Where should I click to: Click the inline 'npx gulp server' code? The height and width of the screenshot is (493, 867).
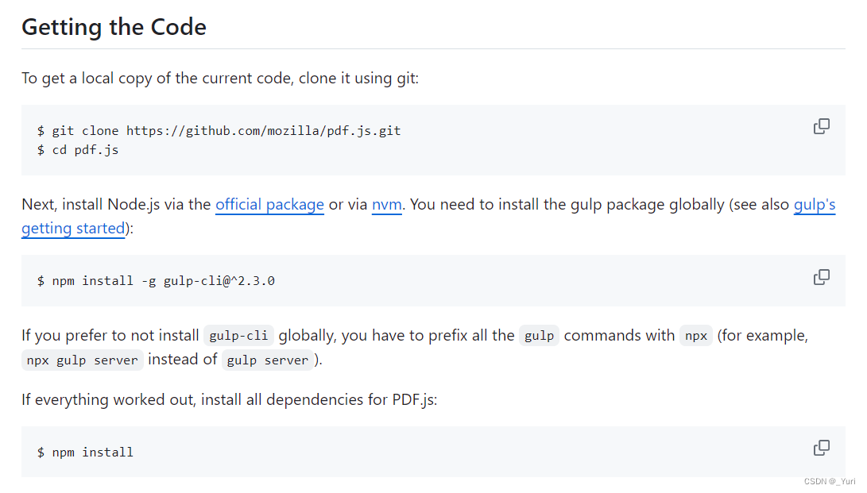(83, 360)
